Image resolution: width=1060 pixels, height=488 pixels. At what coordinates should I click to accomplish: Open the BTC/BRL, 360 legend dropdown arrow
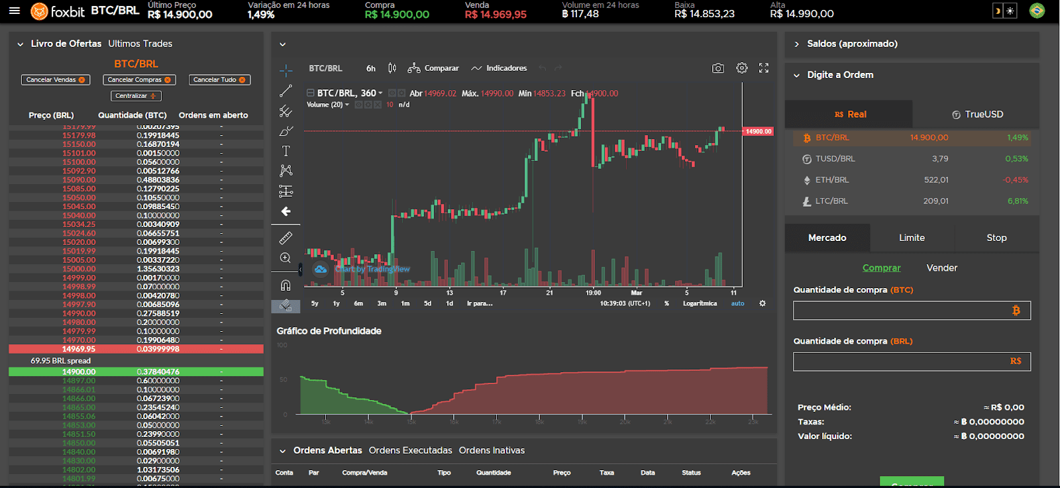point(380,93)
